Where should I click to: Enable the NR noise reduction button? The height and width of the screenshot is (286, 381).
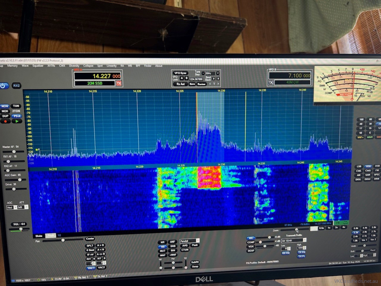163,242
